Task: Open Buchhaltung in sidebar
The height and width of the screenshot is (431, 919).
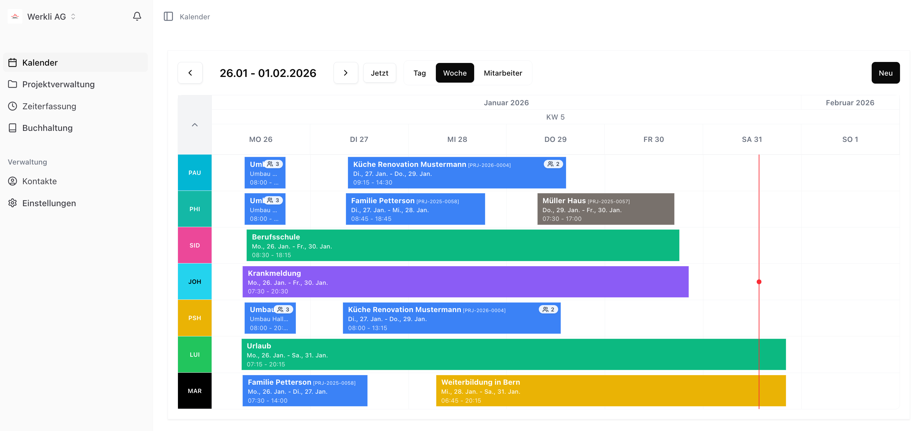Action: coord(75,128)
